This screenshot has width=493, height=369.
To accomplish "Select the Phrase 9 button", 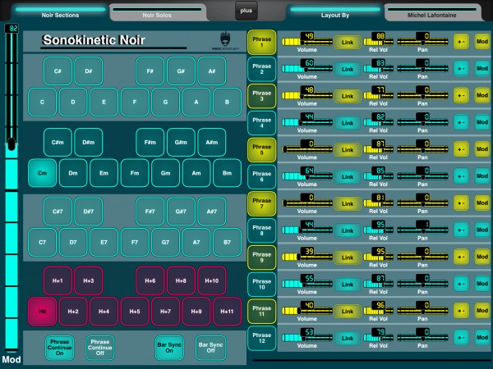I will 261,257.
